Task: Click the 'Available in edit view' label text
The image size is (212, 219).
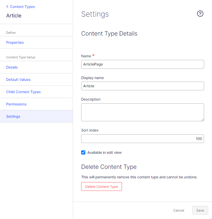Action: (104, 152)
